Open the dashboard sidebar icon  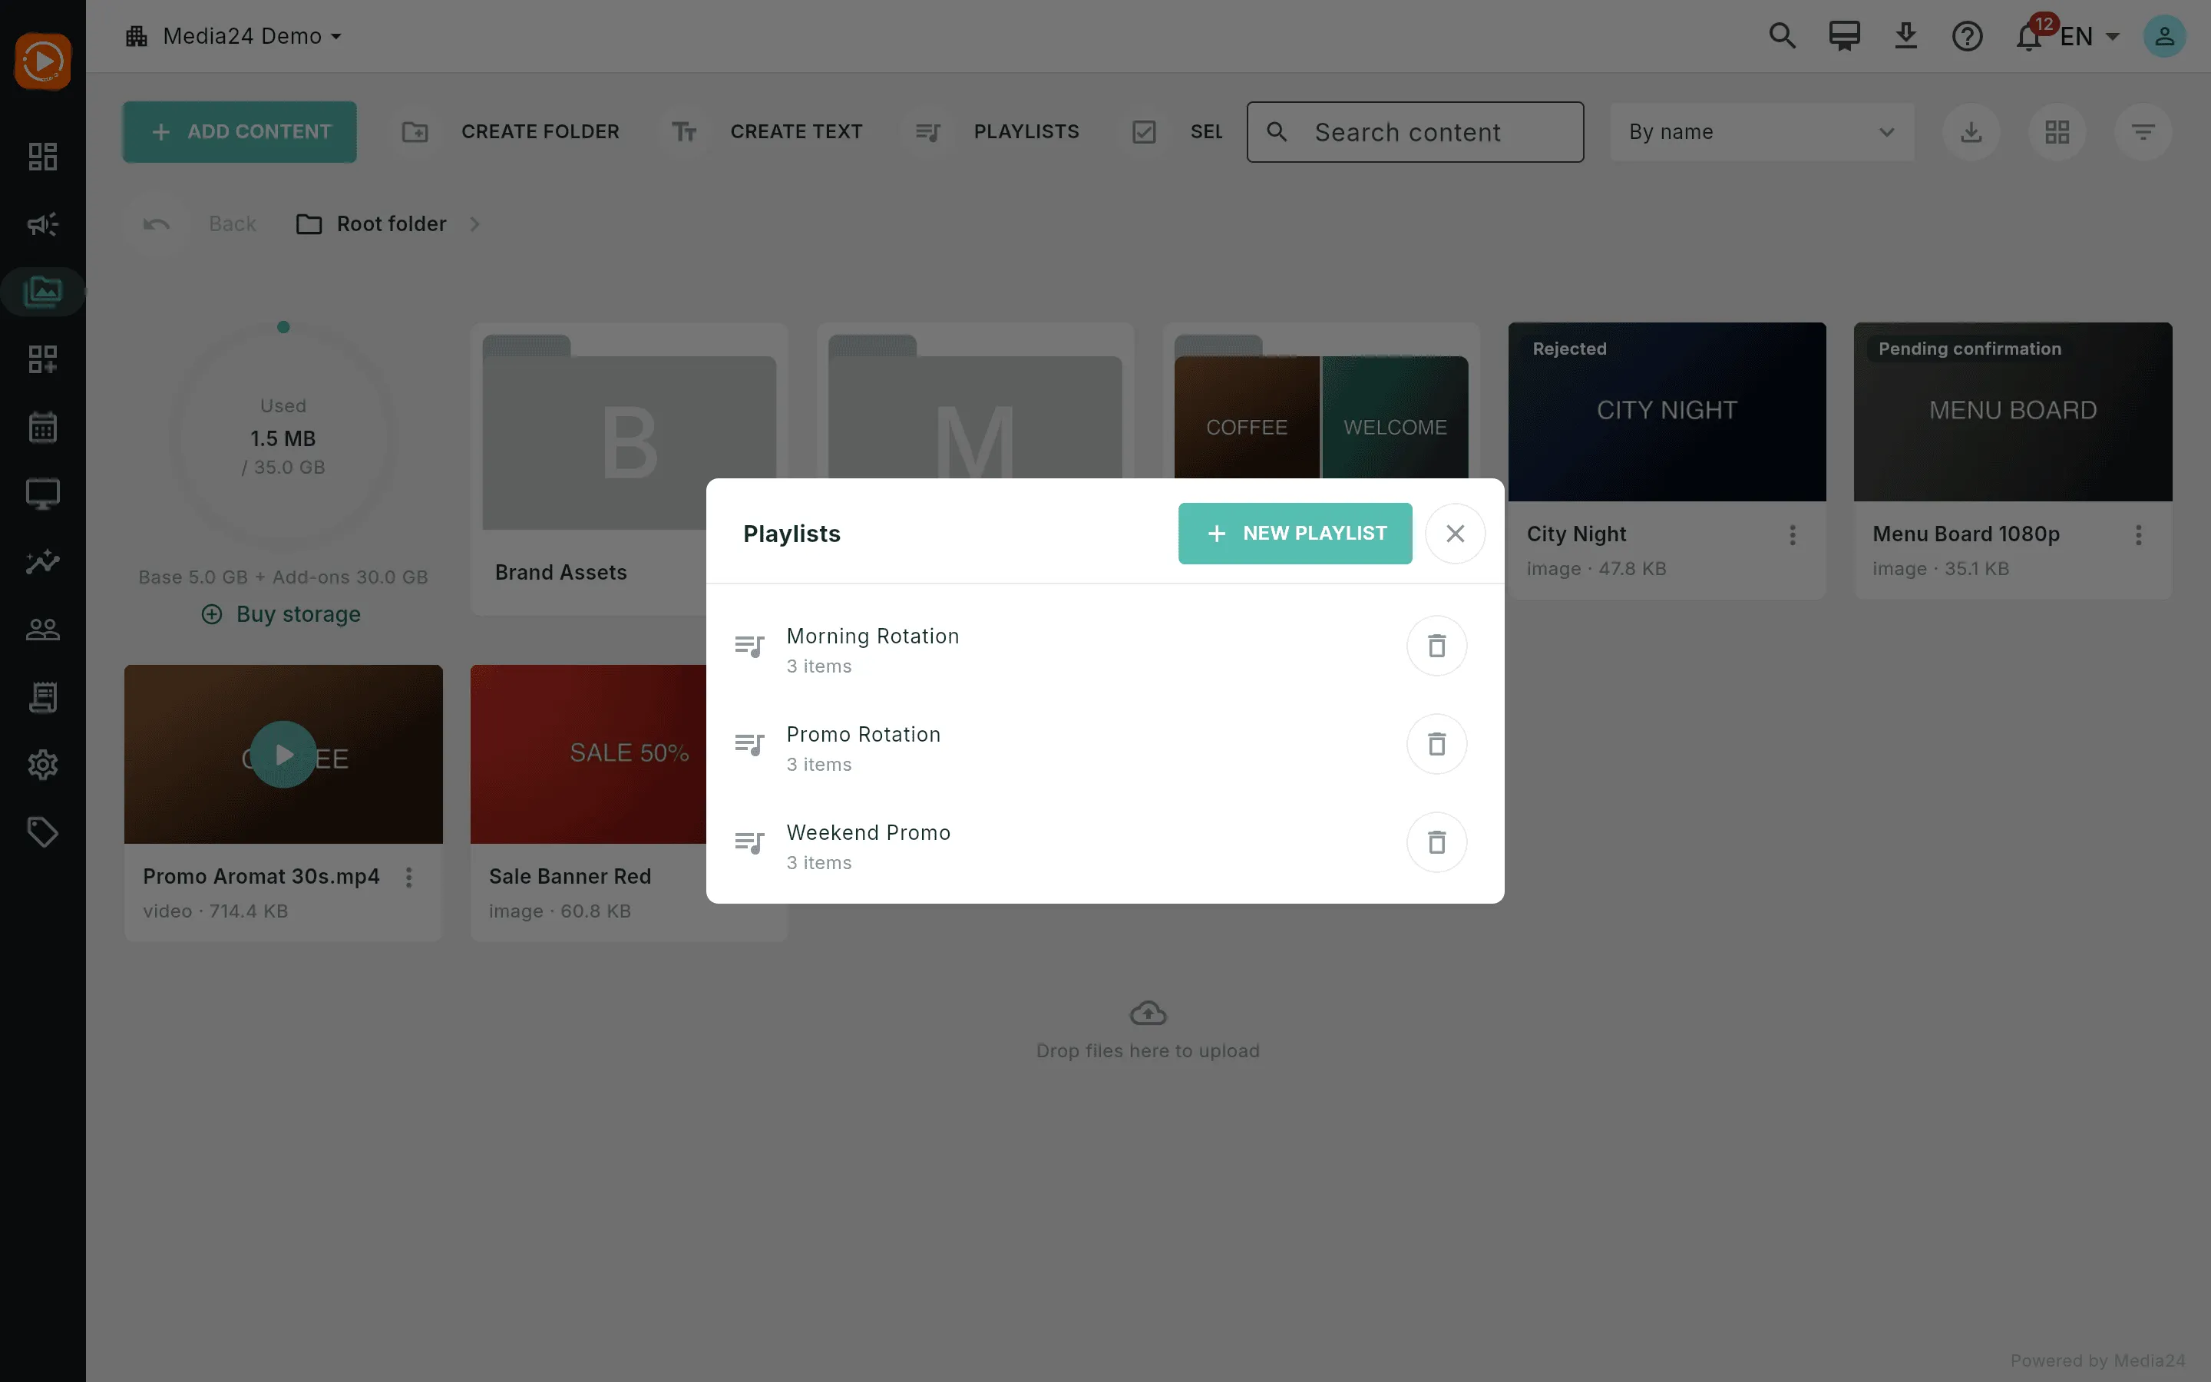43,157
